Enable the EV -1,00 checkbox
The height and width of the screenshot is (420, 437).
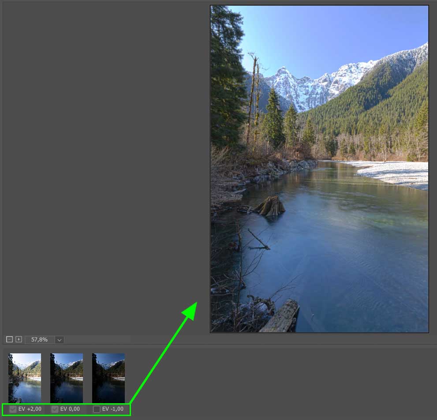[x=97, y=409]
